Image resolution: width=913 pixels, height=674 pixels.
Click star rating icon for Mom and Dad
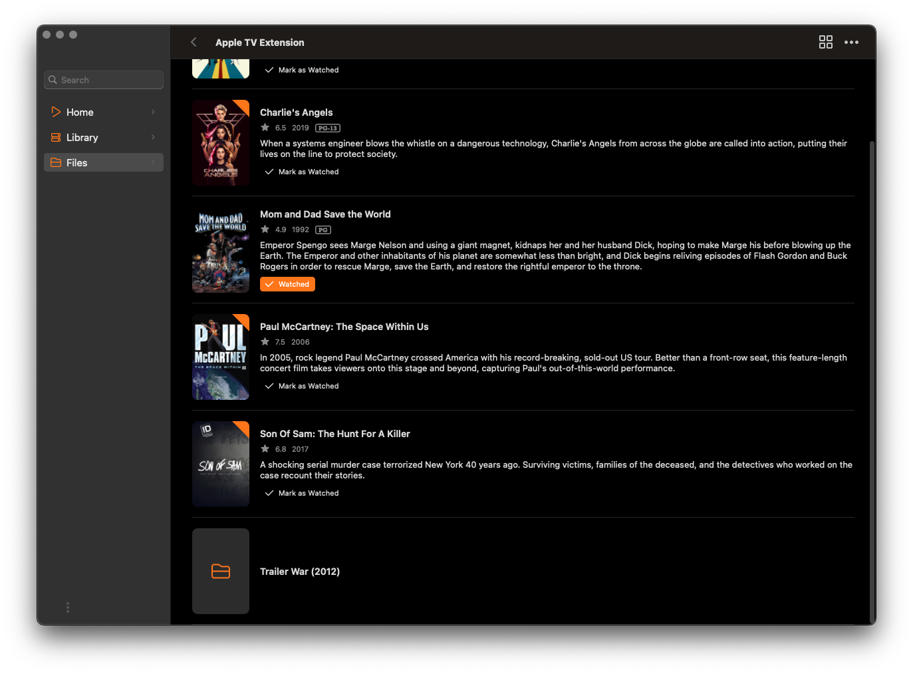tap(265, 230)
